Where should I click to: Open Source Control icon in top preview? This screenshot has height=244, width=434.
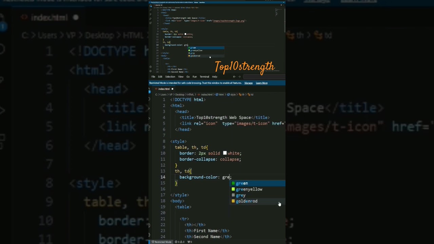[151, 14]
